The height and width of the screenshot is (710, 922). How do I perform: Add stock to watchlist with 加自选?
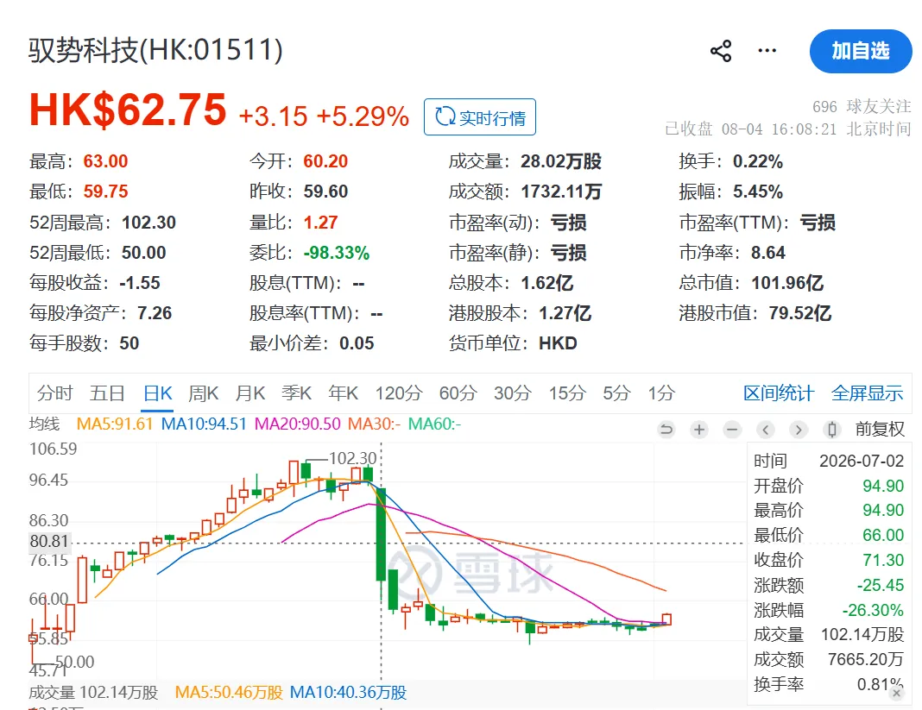coord(861,51)
